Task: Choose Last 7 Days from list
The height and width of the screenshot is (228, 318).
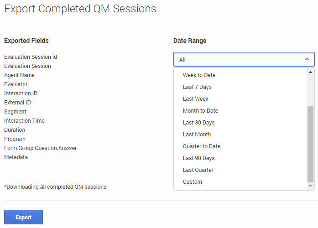Action: [197, 87]
